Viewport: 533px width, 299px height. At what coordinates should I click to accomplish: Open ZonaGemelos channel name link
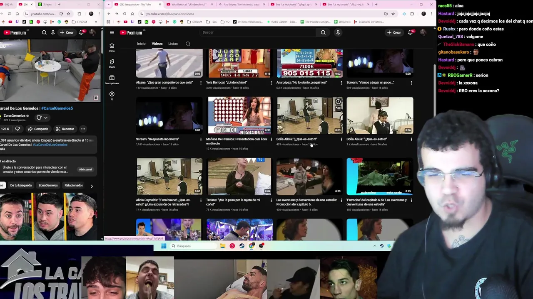pyautogui.click(x=15, y=116)
